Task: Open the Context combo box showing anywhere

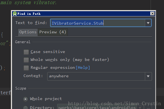Action: point(99,76)
